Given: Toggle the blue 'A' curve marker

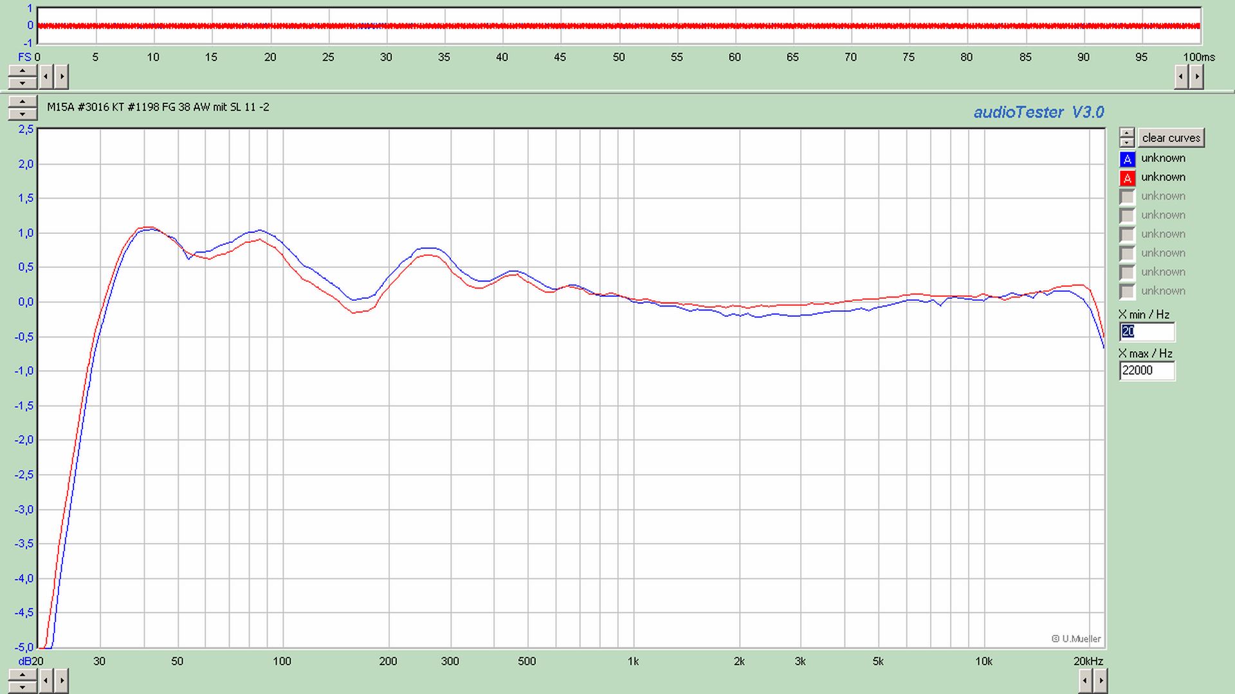Looking at the screenshot, I should coord(1127,159).
